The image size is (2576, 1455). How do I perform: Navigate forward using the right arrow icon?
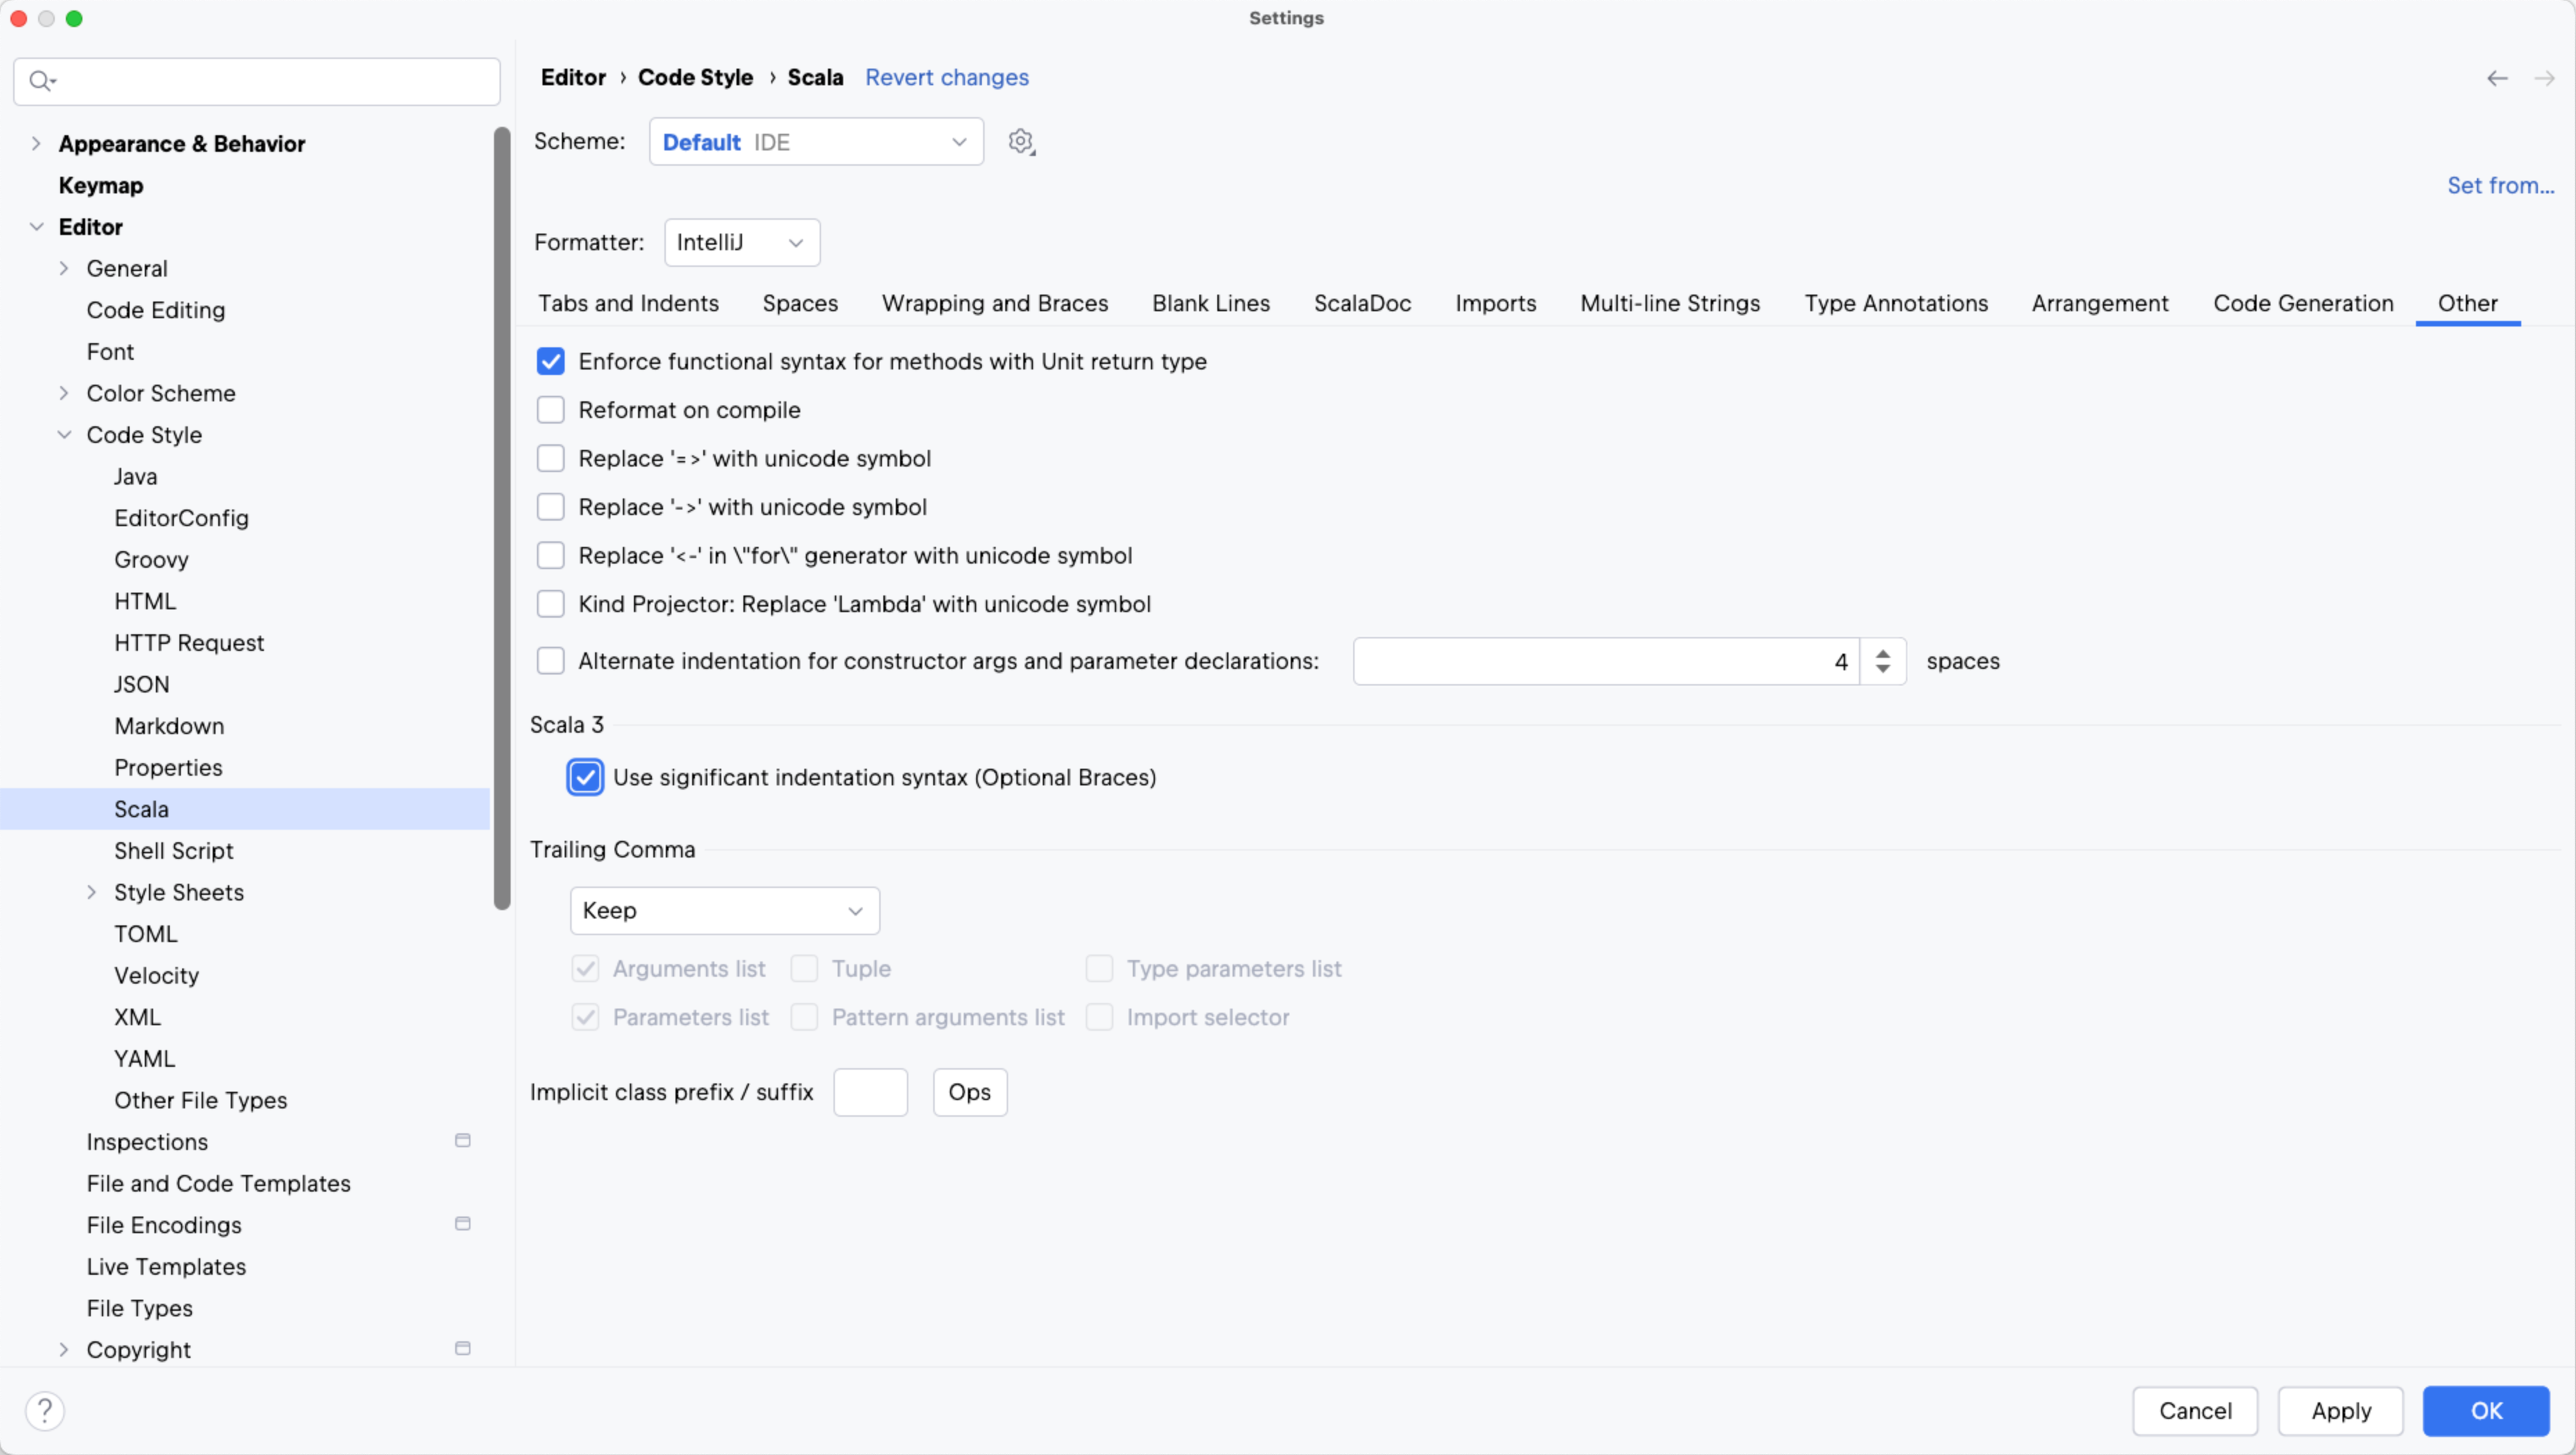click(2544, 78)
